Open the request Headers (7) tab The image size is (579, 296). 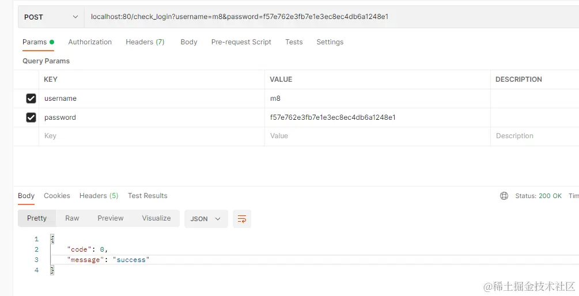click(x=145, y=42)
